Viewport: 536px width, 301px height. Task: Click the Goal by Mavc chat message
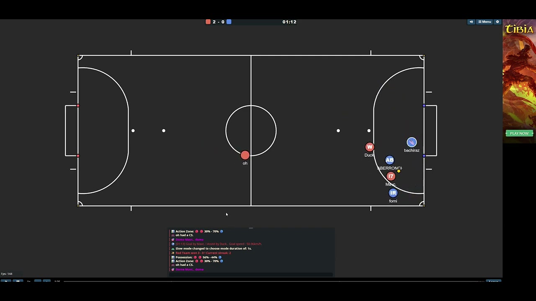tap(219, 244)
